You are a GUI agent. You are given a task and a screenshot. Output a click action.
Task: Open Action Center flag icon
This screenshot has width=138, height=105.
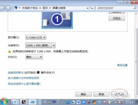pos(105,102)
